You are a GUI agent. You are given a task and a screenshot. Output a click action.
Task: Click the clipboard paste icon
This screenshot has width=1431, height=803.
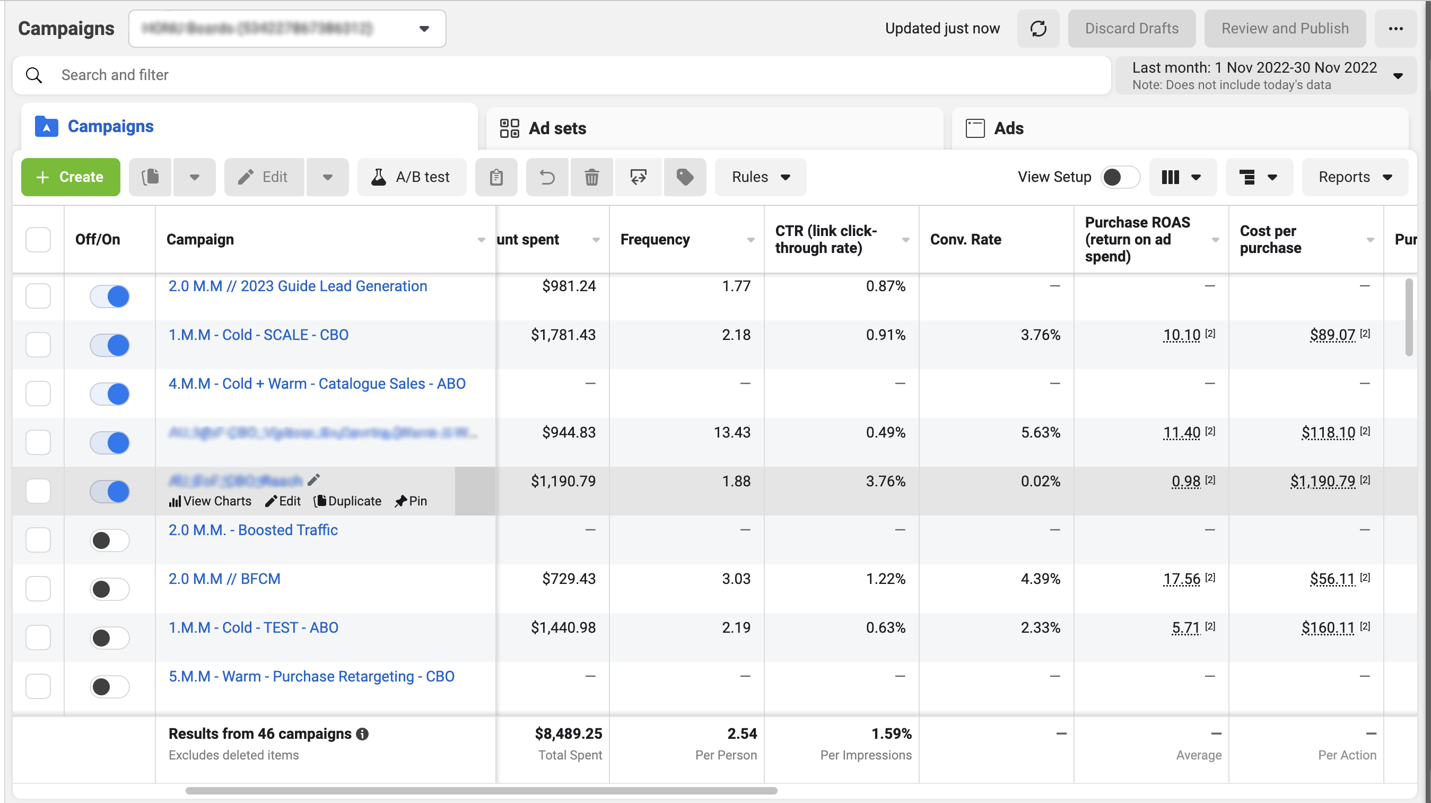(496, 177)
